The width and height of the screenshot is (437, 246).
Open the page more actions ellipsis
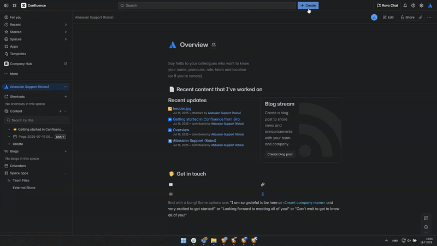pyautogui.click(x=429, y=17)
